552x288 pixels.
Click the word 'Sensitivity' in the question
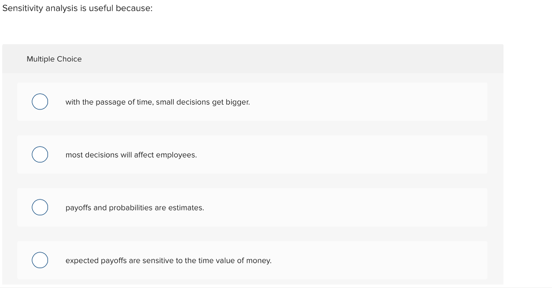coord(23,9)
